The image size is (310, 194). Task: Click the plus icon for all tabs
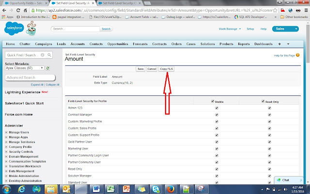(279, 44)
